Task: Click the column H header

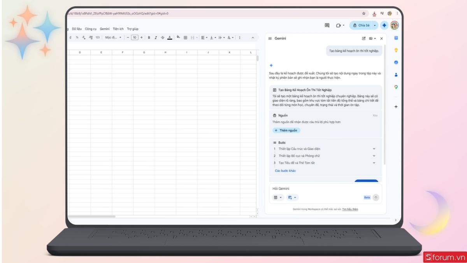Action: [x=165, y=52]
